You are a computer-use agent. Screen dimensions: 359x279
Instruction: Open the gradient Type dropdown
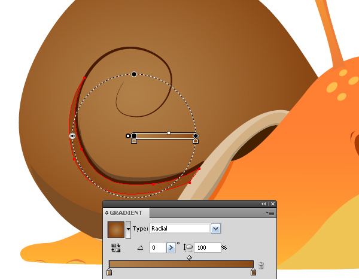(x=216, y=229)
